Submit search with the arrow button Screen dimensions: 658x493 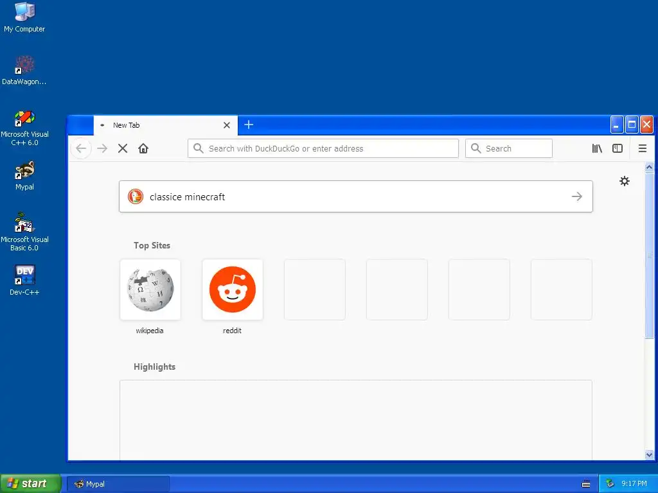(577, 196)
